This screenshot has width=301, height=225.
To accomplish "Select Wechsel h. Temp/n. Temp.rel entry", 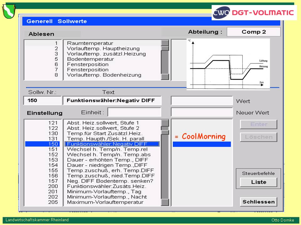I will [x=109, y=149].
